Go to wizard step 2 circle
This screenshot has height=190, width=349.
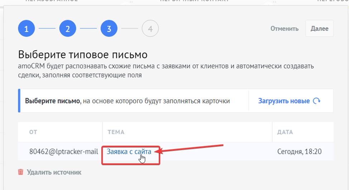click(x=68, y=29)
